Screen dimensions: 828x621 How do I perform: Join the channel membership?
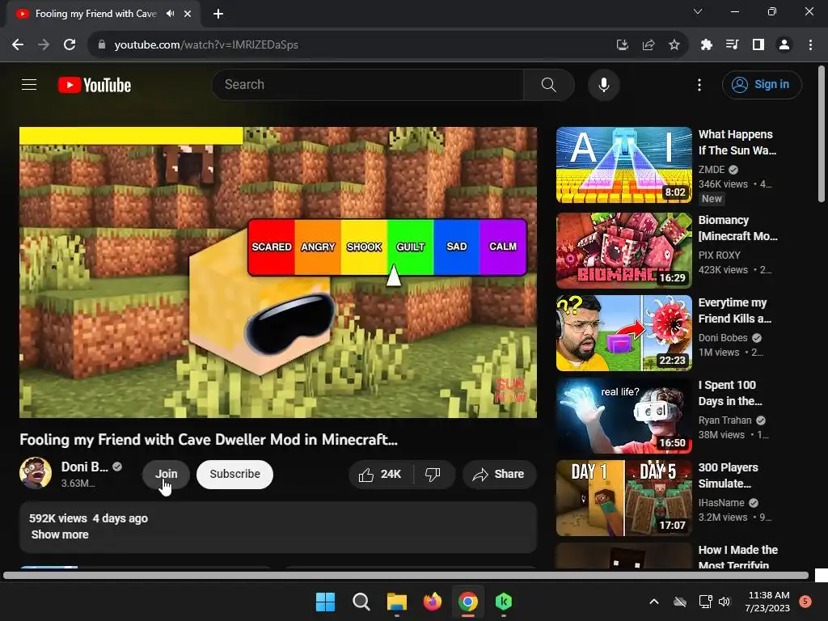[166, 474]
